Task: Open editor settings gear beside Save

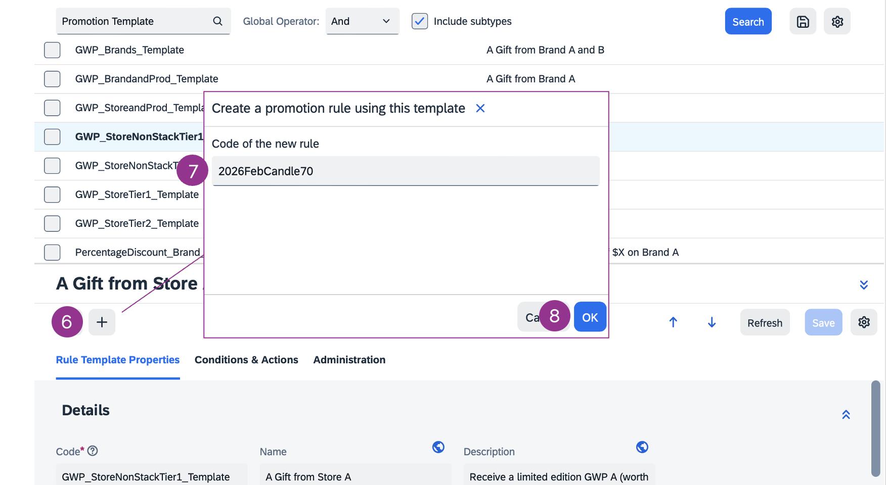Action: tap(864, 322)
